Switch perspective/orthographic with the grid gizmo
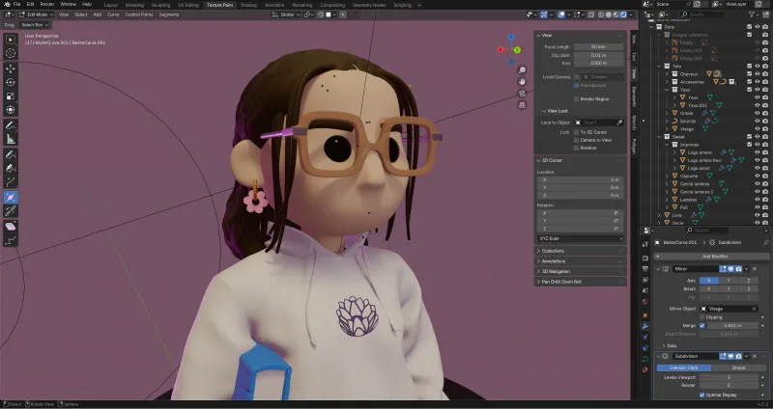The width and height of the screenshot is (773, 409). coord(522,105)
